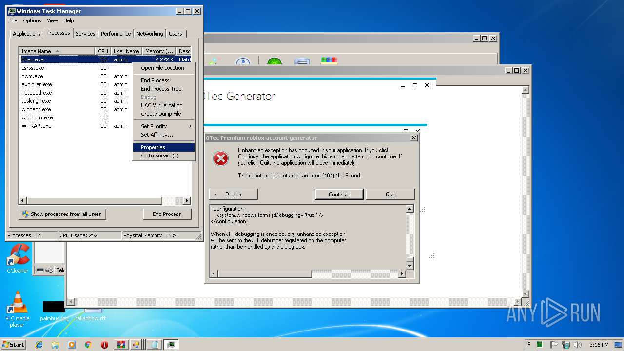Click the volume speaker tray icon
Screen dimensions: 624x351
pyautogui.click(x=578, y=345)
